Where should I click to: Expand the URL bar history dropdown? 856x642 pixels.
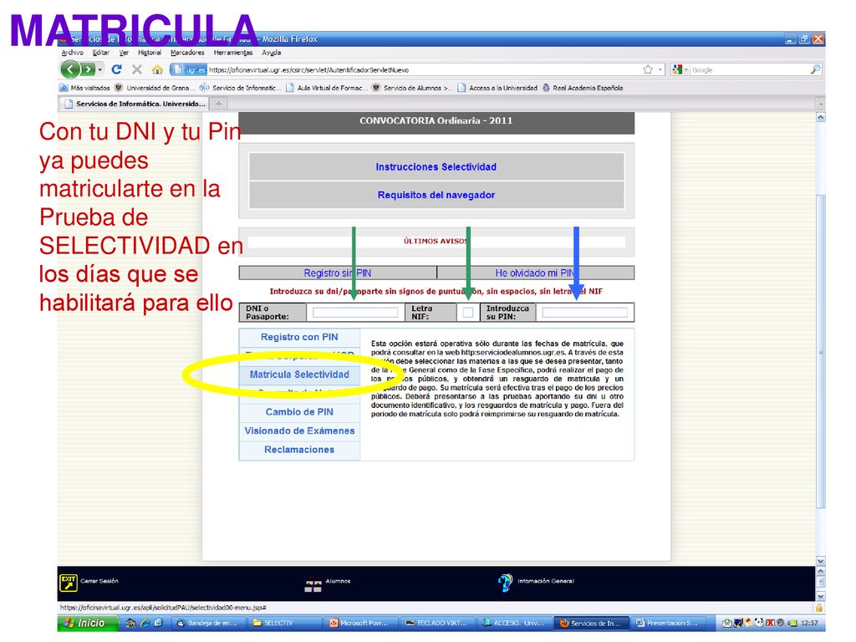tap(660, 69)
